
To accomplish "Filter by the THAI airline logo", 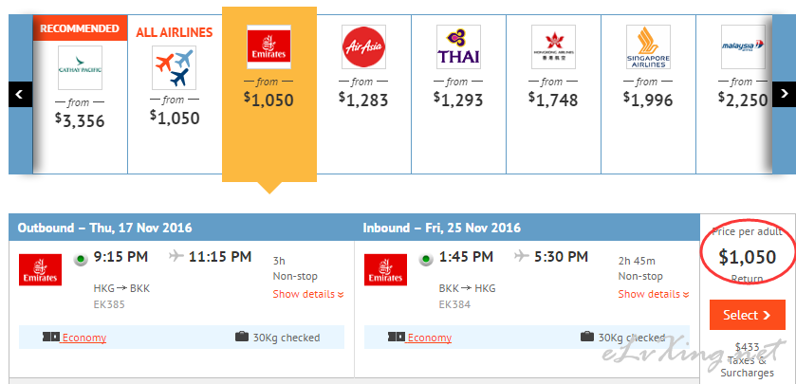I will 458,46.
